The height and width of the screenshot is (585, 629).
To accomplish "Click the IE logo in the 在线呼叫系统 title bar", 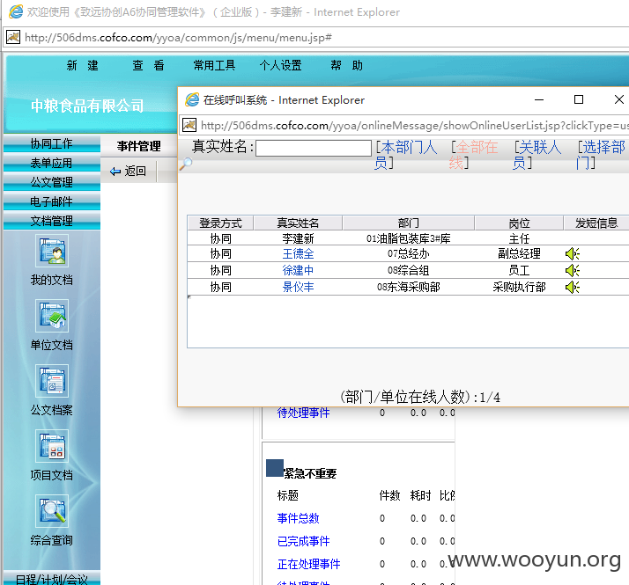I will [192, 99].
